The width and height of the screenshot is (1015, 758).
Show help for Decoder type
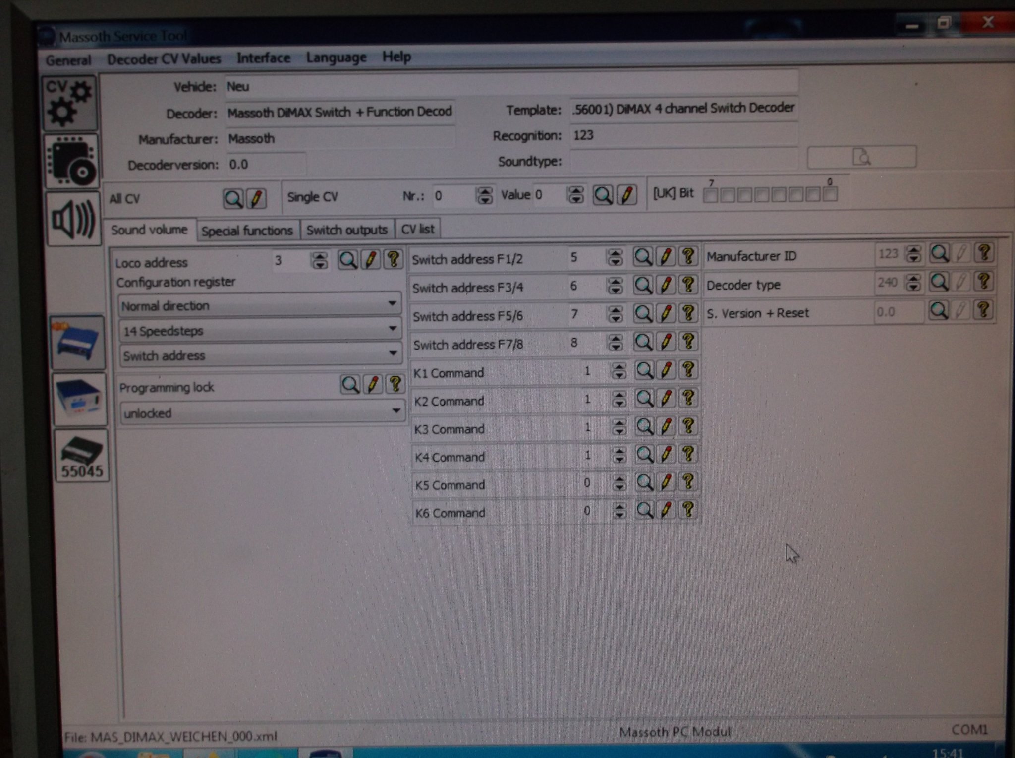pyautogui.click(x=984, y=282)
